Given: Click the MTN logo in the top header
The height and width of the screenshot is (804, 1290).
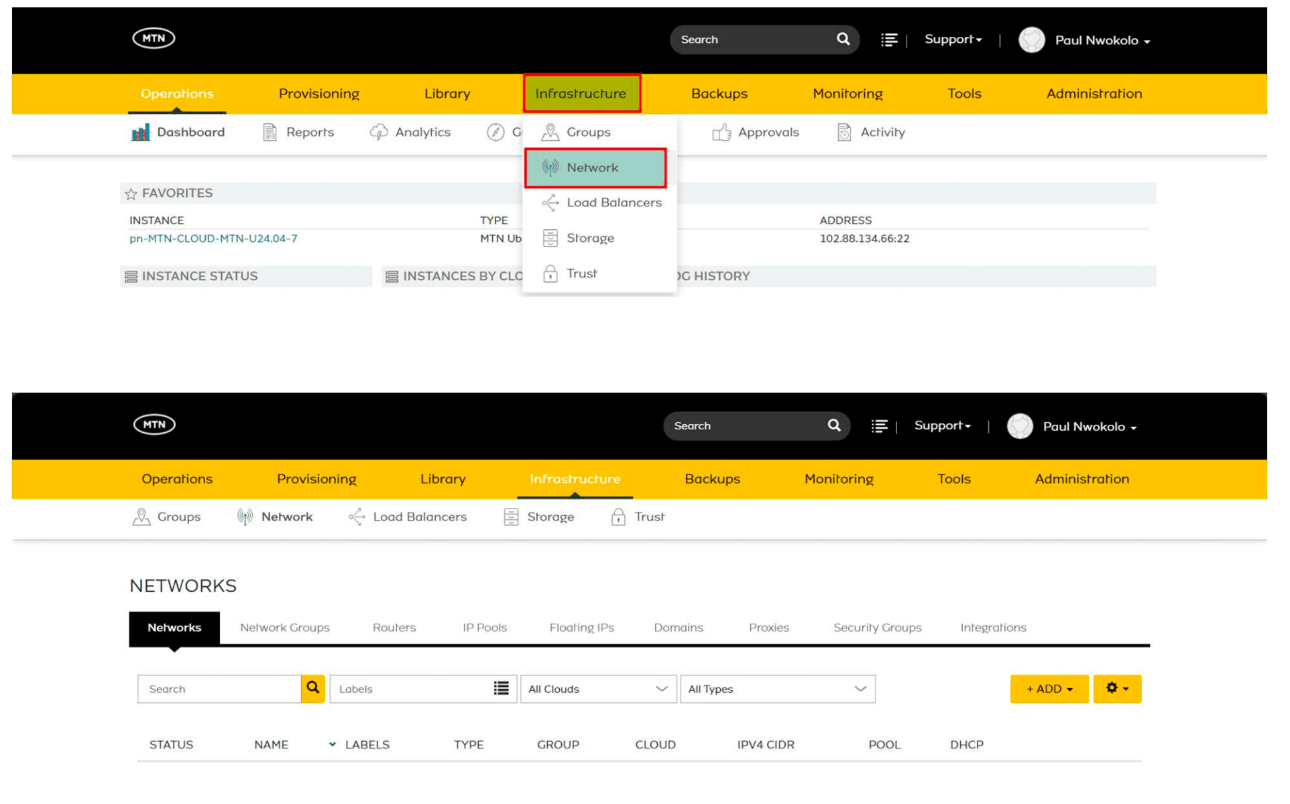Looking at the screenshot, I should (154, 38).
